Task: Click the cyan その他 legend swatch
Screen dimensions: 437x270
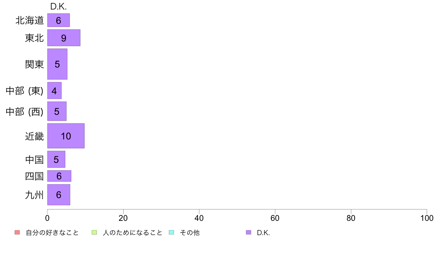Action: click(171, 233)
